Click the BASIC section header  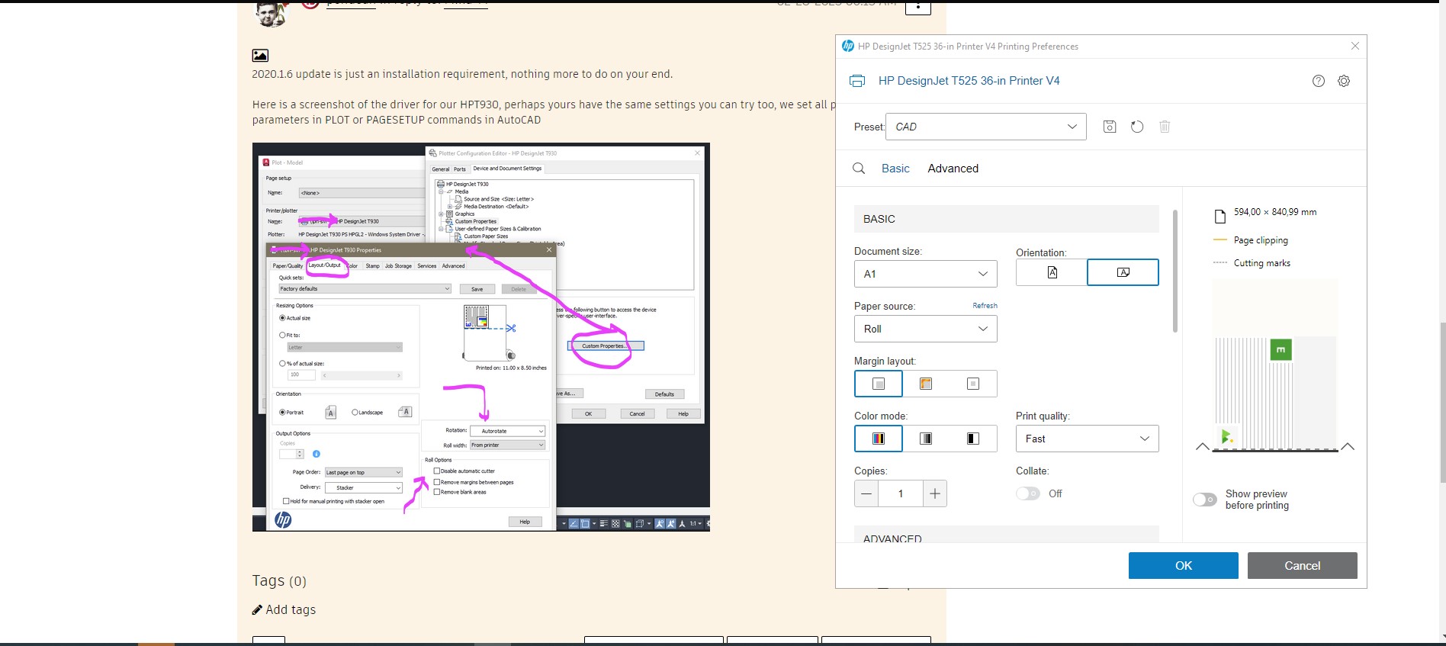pyautogui.click(x=1007, y=219)
